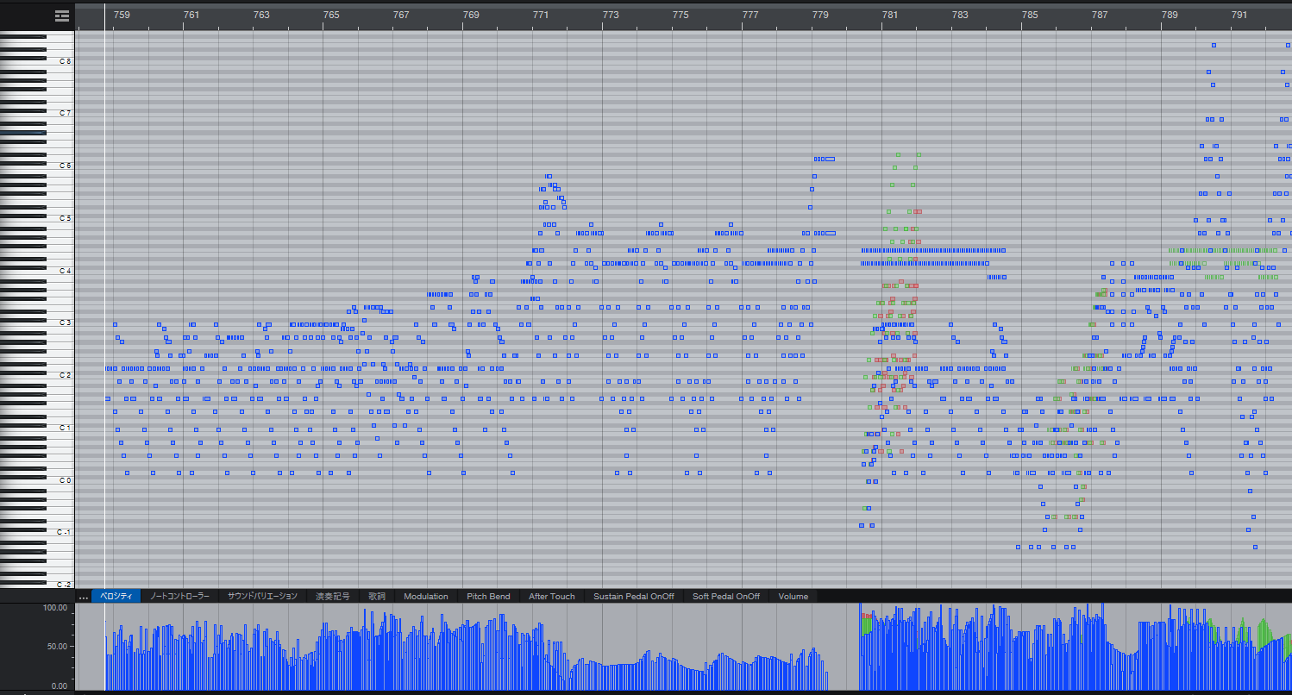Open the After Touch controller lane
Viewport: 1292px width, 695px height.
(x=551, y=596)
